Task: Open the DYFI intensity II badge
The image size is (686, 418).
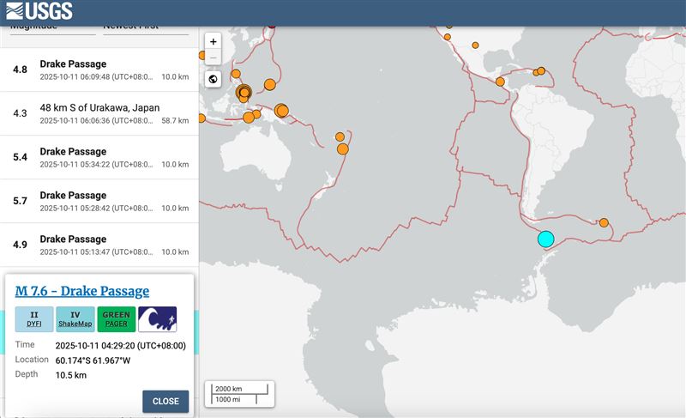Action: [34, 319]
